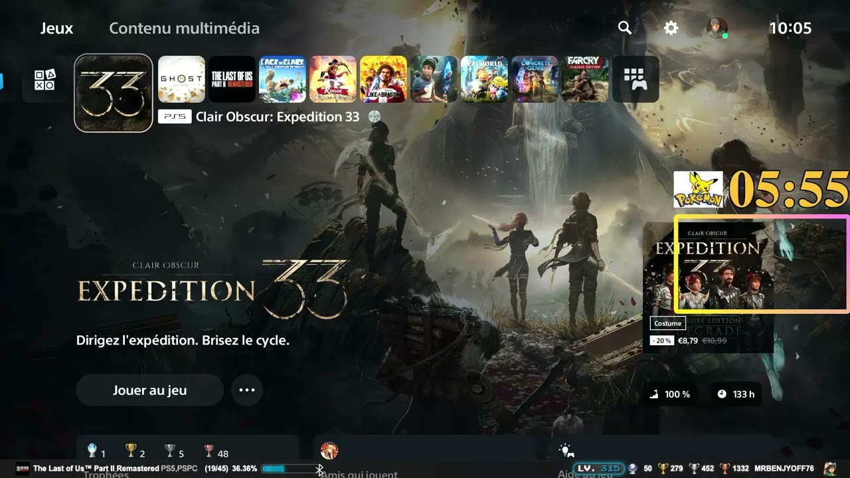Select the Rogue Prince of Persia tile
The image size is (850, 478).
333,79
